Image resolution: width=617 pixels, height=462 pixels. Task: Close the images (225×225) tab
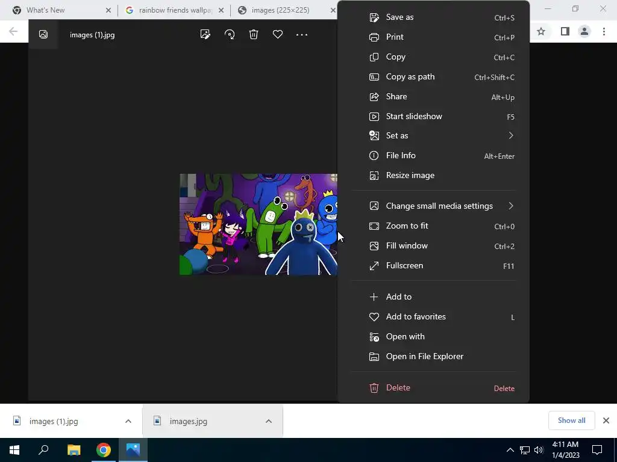[x=333, y=10]
